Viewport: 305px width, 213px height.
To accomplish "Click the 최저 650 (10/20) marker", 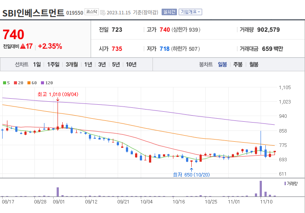I will click(x=191, y=175).
